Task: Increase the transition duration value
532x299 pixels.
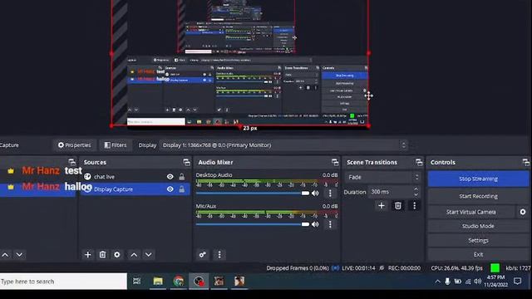Action: (416, 189)
